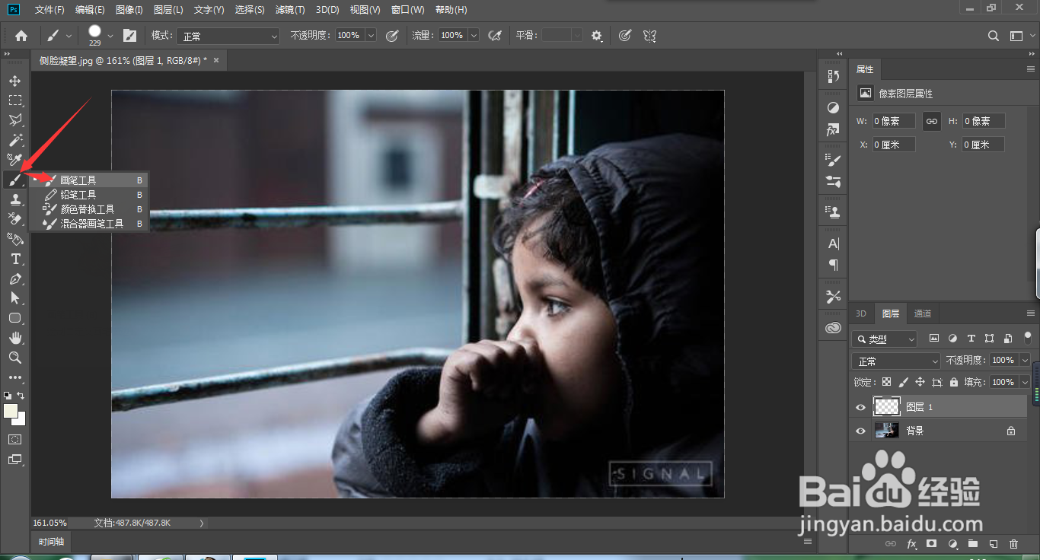
Task: Open the smoothing options gear
Action: click(x=597, y=36)
